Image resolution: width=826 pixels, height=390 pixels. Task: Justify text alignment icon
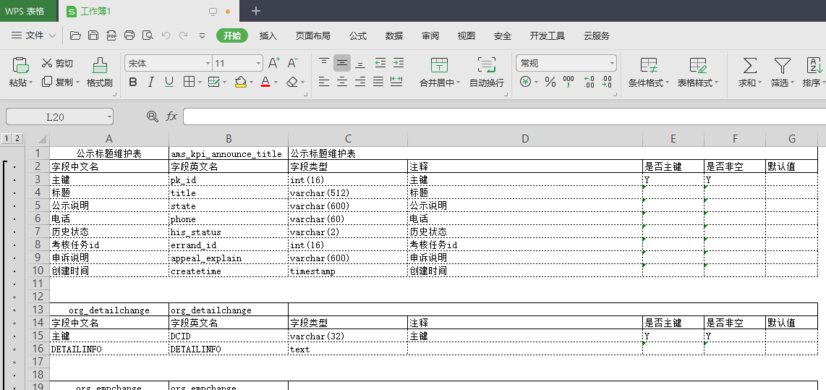coord(378,82)
